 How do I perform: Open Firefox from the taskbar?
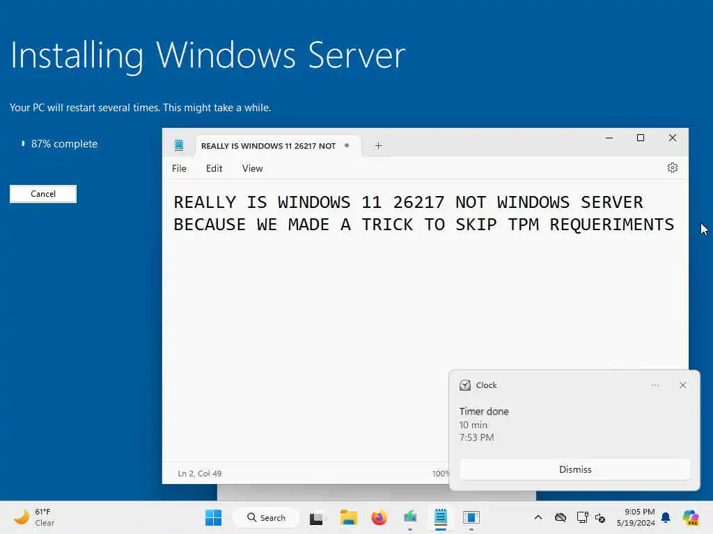point(379,517)
